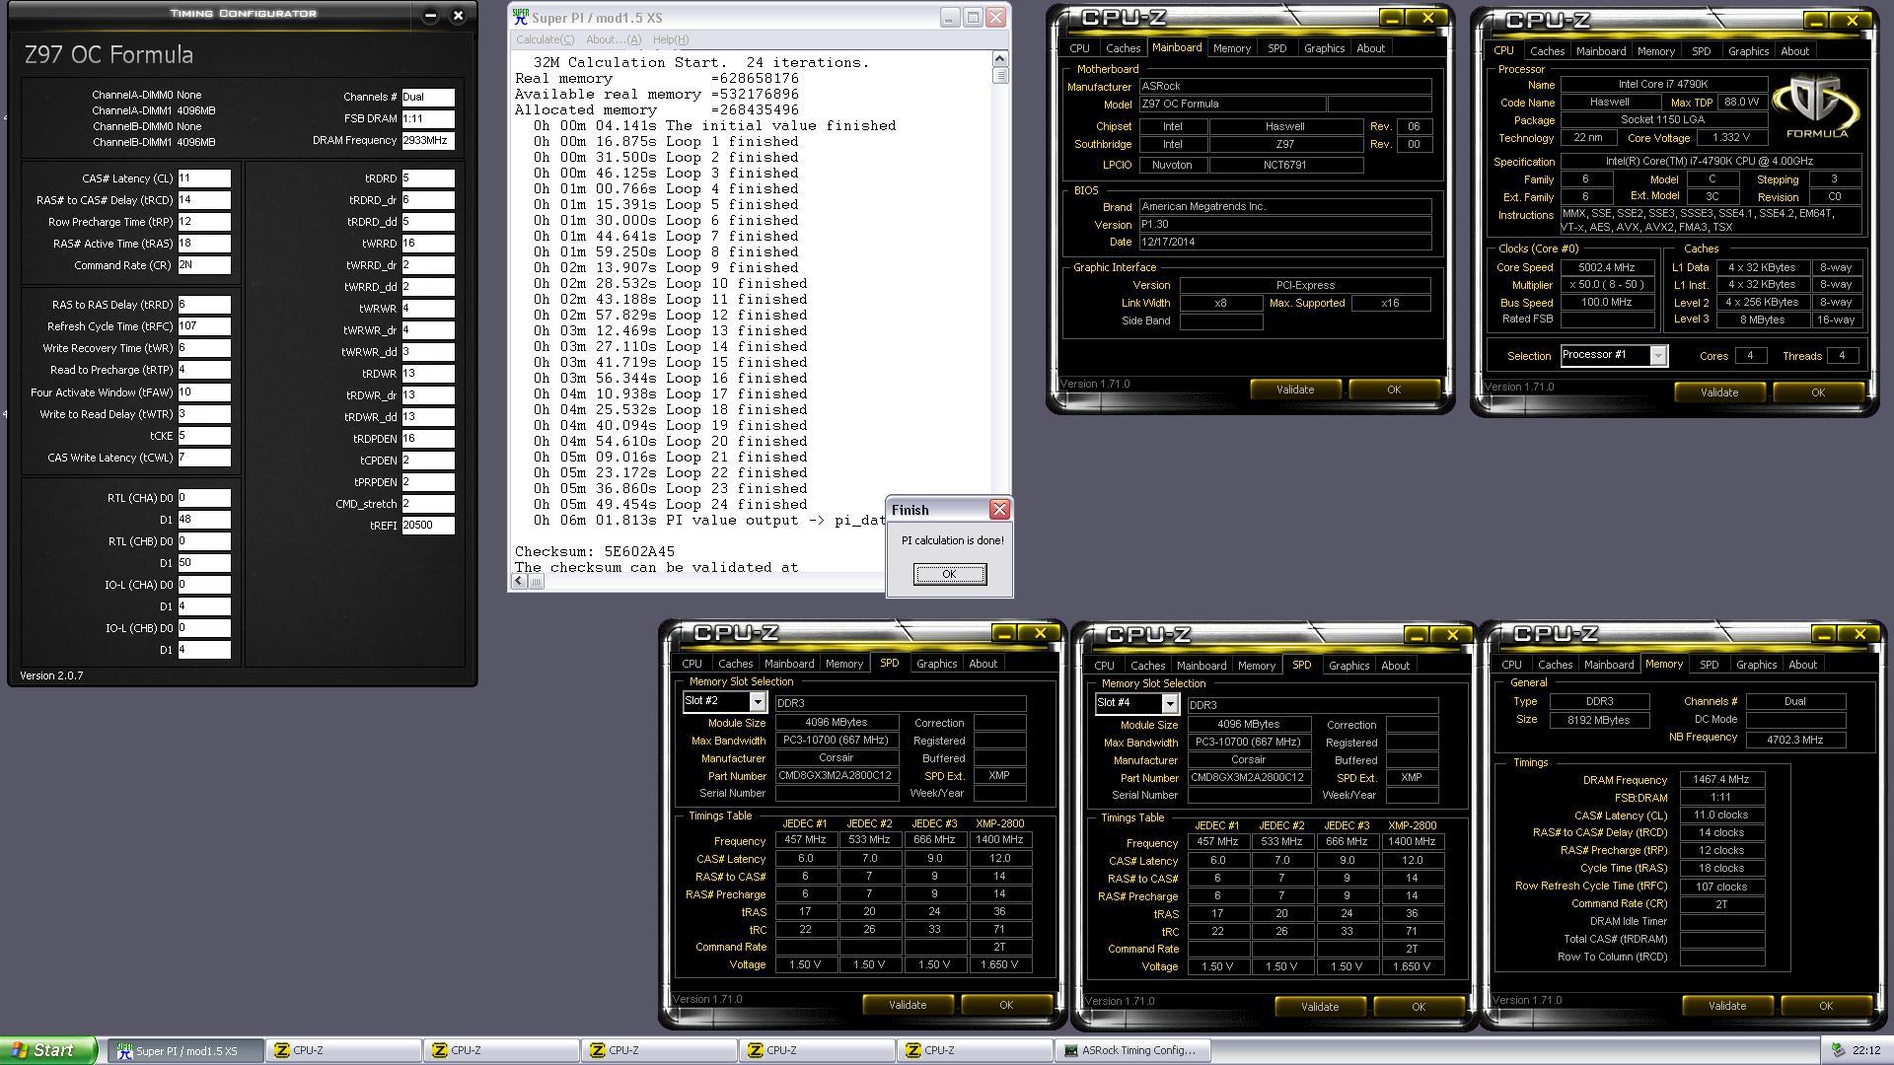Click the Start button on the taskbar
Image resolution: width=1894 pixels, height=1065 pixels.
point(47,1050)
